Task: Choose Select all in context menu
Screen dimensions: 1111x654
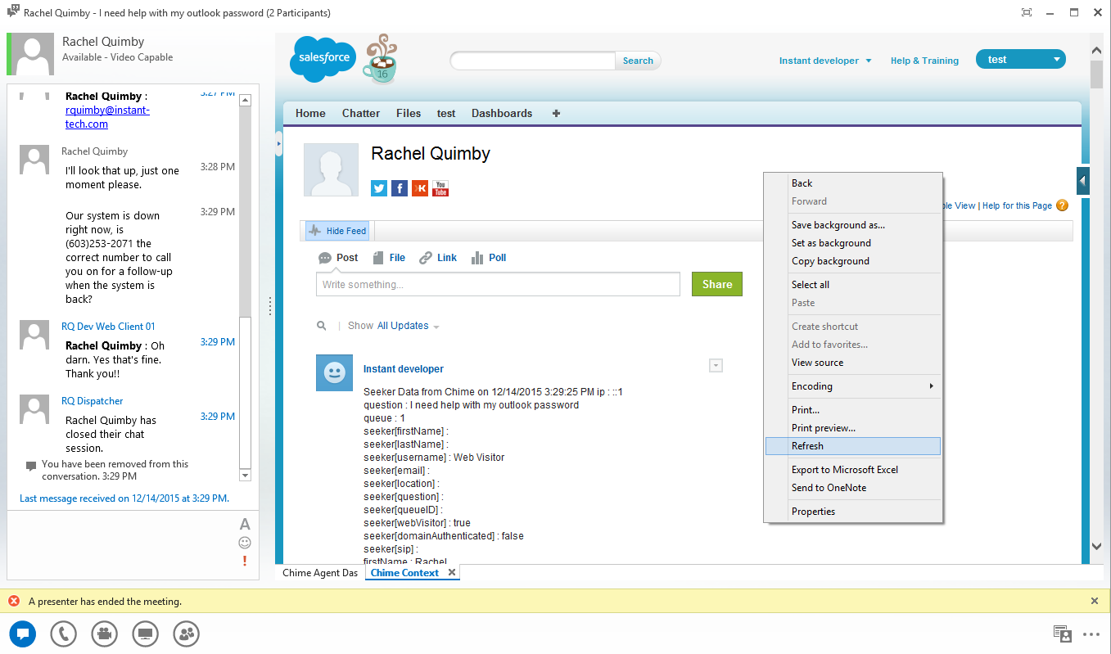Action: pos(852,285)
